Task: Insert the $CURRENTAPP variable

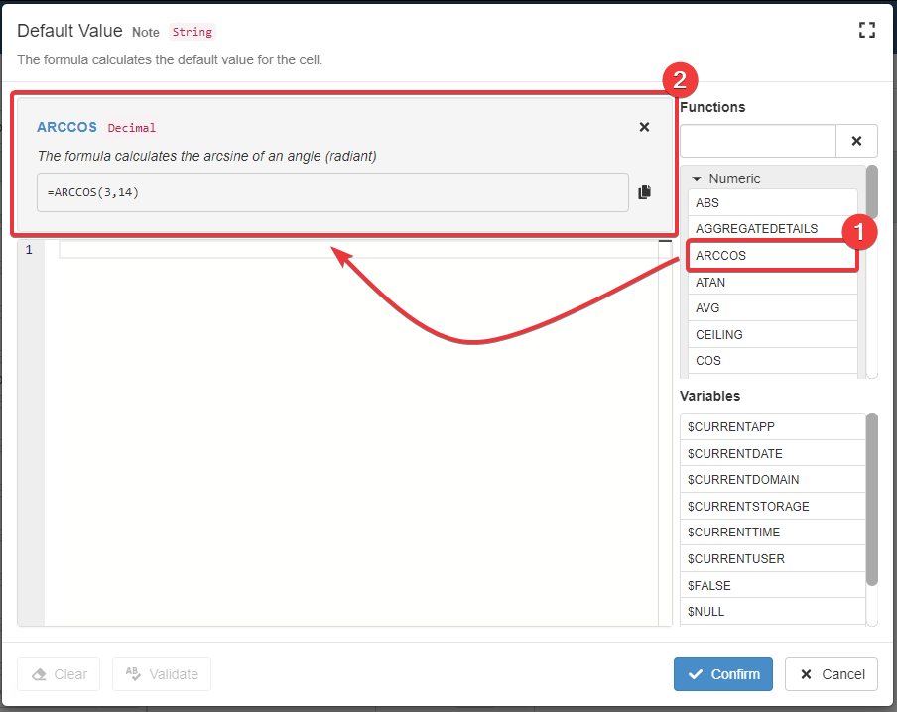Action: point(770,426)
